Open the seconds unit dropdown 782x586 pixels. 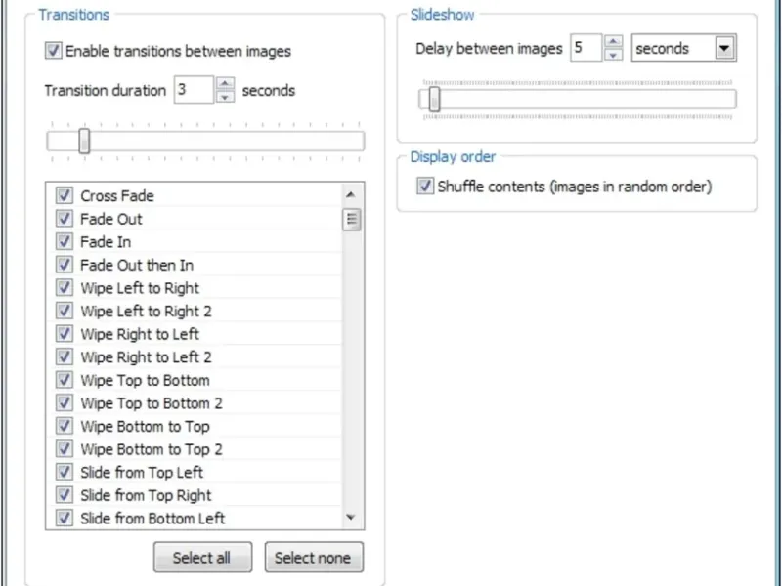point(724,48)
